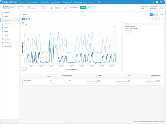This screenshot has height=124, width=166.
Task: Go to Meter Insights
Action: tap(45, 2)
